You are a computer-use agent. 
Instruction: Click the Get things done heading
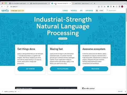pyautogui.click(x=26, y=49)
